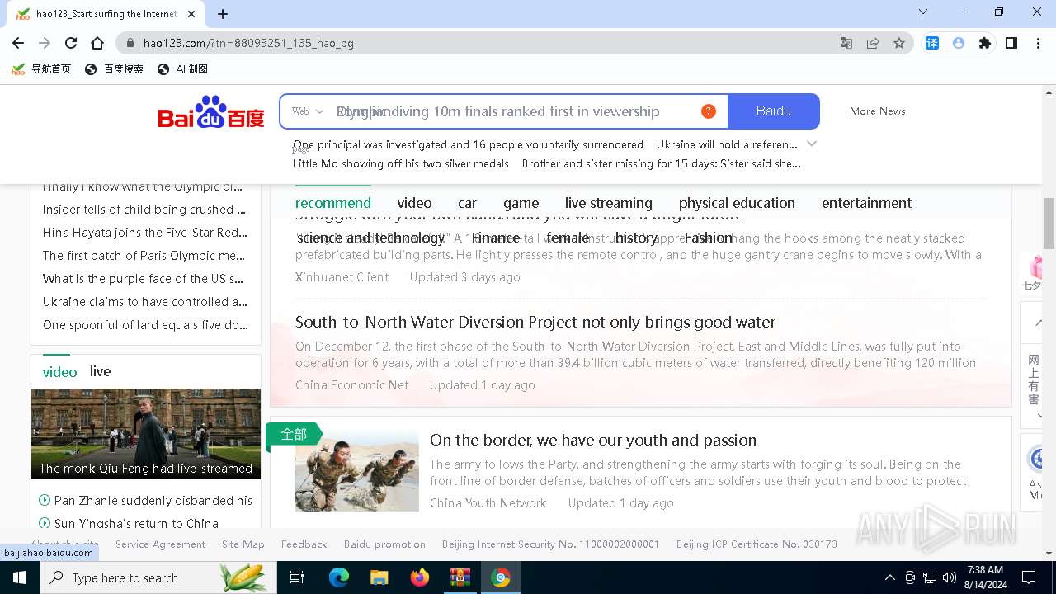Open the Service Agreement footer link
Viewport: 1056px width, 594px height.
(160, 544)
